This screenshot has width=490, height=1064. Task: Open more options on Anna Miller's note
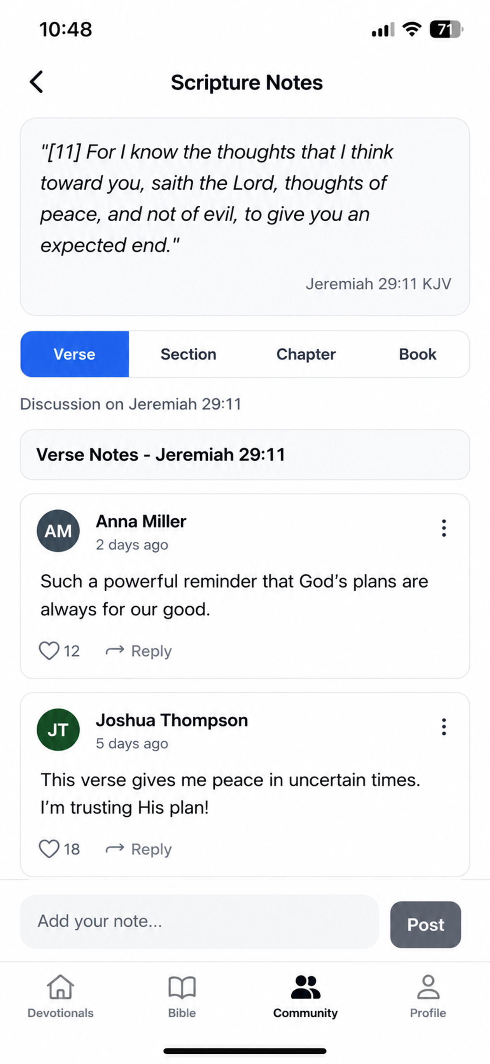tap(444, 528)
